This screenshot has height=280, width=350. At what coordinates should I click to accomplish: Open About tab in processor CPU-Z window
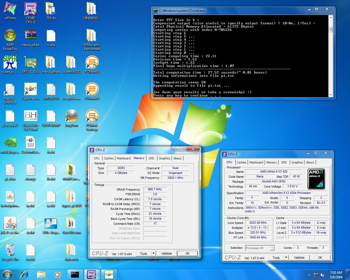pos(310,162)
